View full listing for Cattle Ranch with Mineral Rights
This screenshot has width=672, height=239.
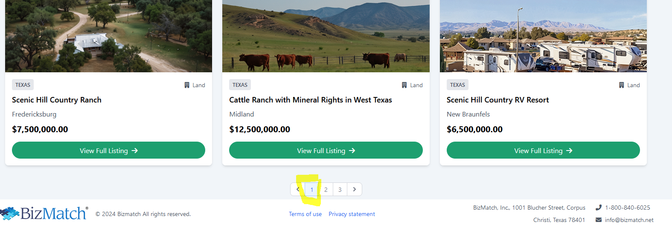(326, 151)
